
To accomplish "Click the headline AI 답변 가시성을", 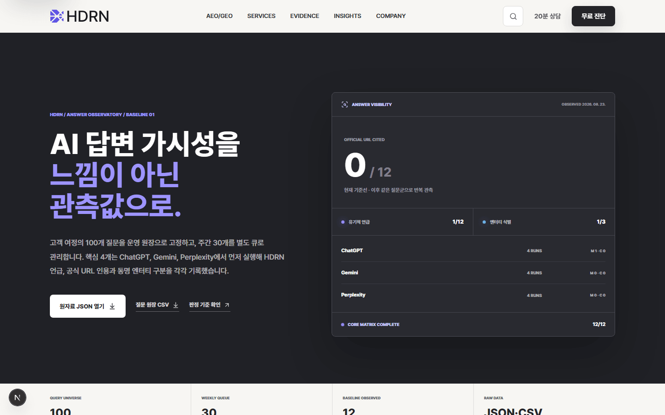I will click(145, 144).
